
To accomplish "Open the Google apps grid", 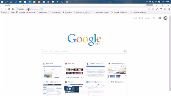I will coord(154,18).
